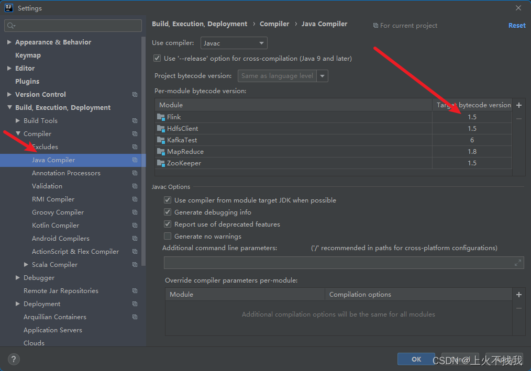Click the project-level icon beside Android Compilers
Image resolution: width=531 pixels, height=371 pixels.
(135, 238)
